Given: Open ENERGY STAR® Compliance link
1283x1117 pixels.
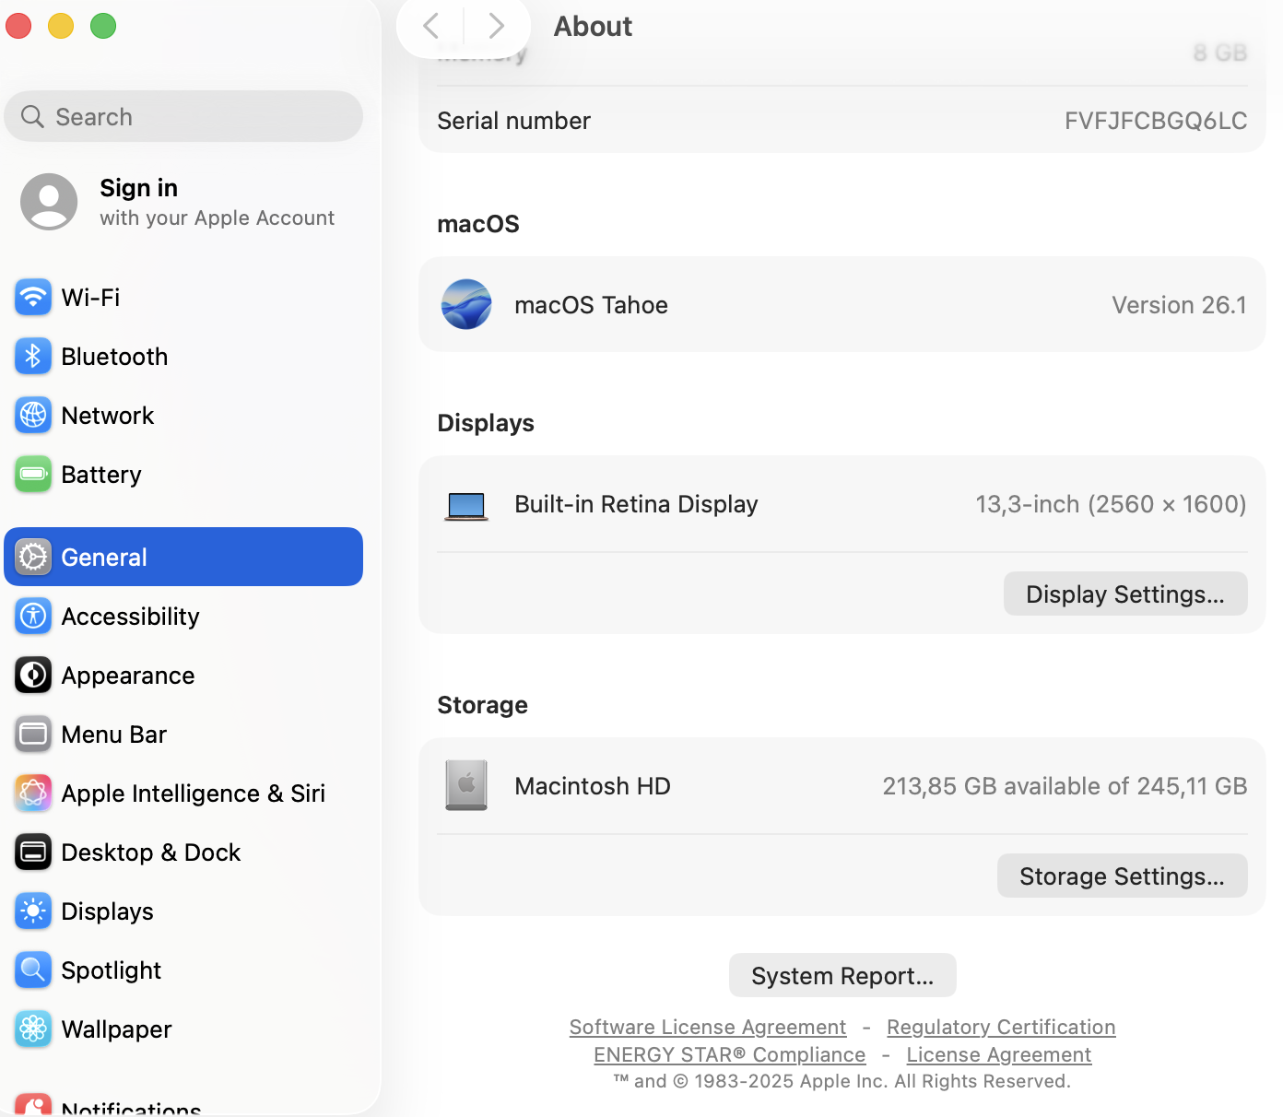Looking at the screenshot, I should (730, 1054).
